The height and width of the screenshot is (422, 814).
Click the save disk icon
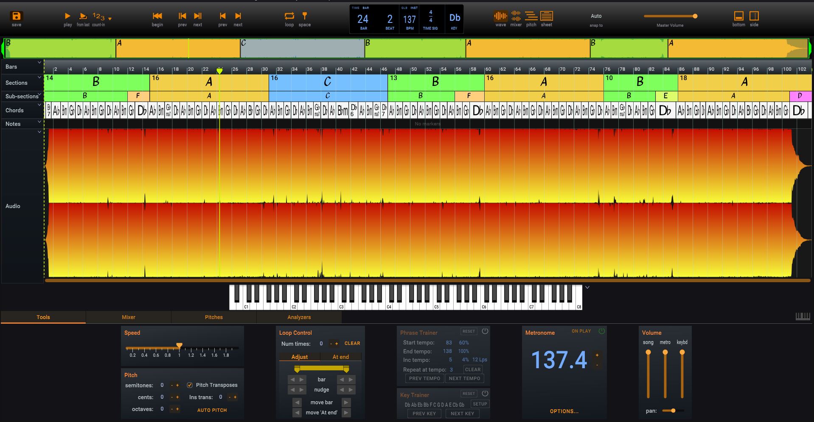pos(16,16)
